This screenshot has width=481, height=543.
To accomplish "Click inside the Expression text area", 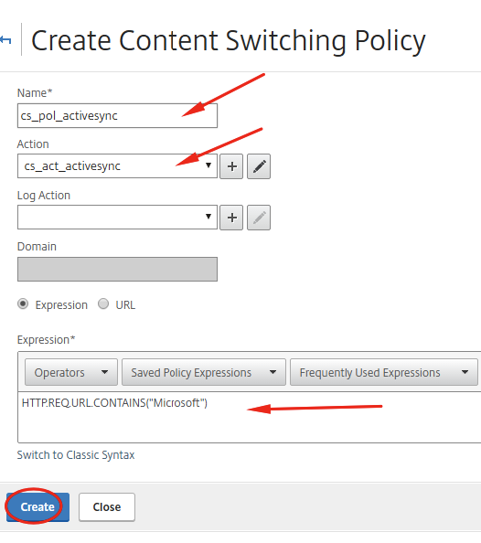I will pos(250,417).
